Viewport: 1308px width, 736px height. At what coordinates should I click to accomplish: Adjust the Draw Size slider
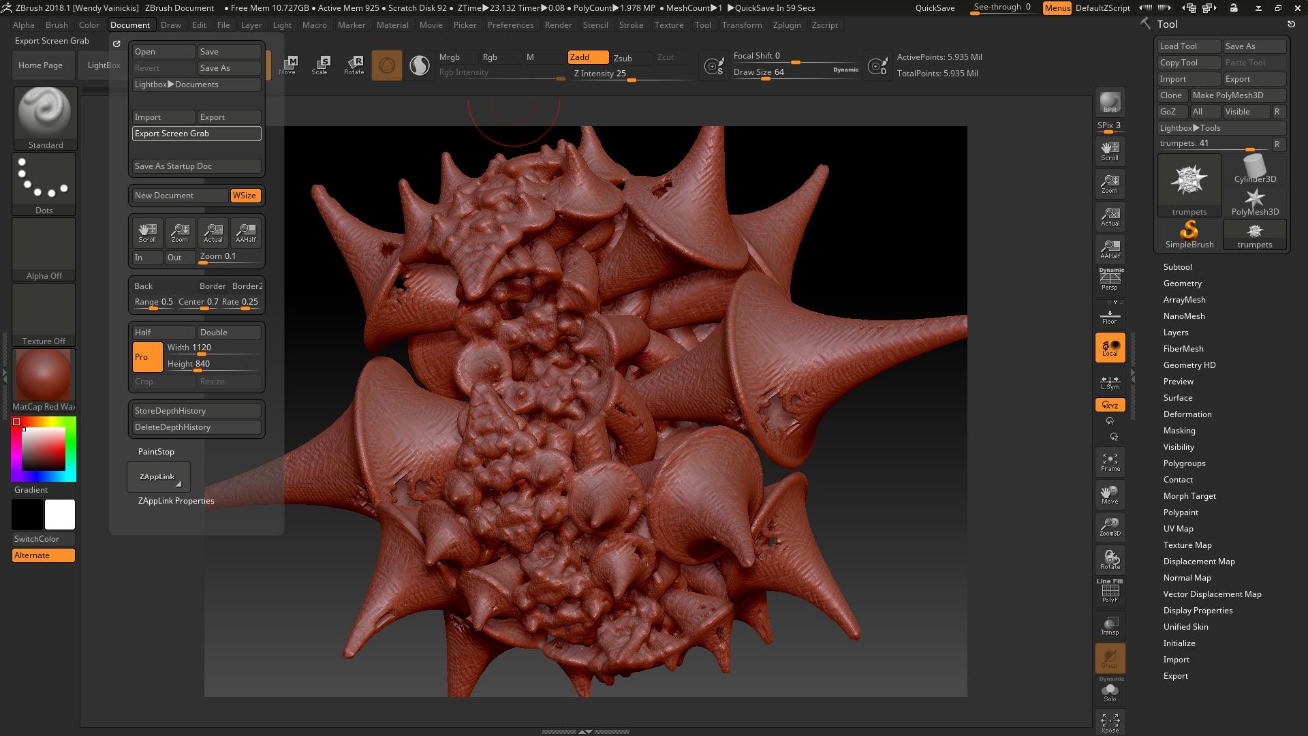pyautogui.click(x=796, y=72)
